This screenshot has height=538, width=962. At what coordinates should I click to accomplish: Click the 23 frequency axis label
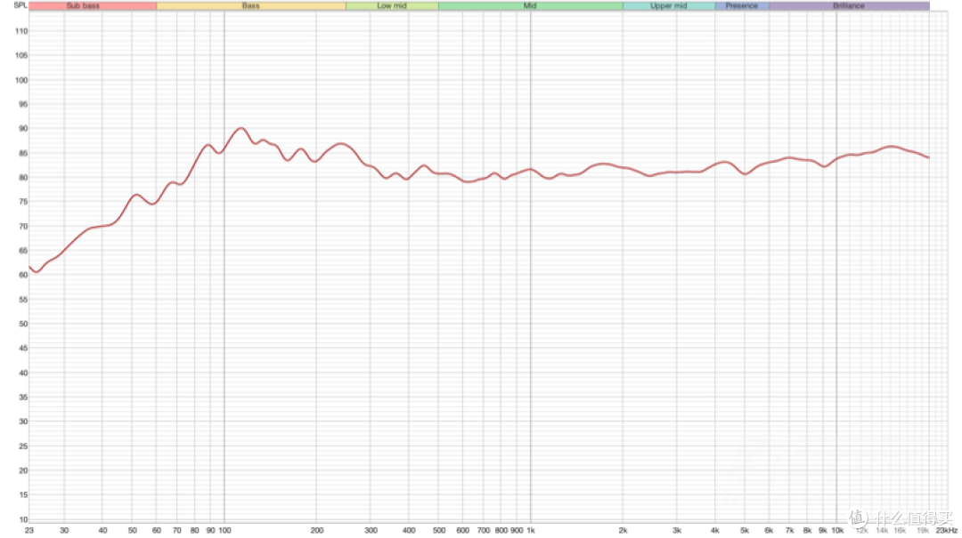point(29,530)
